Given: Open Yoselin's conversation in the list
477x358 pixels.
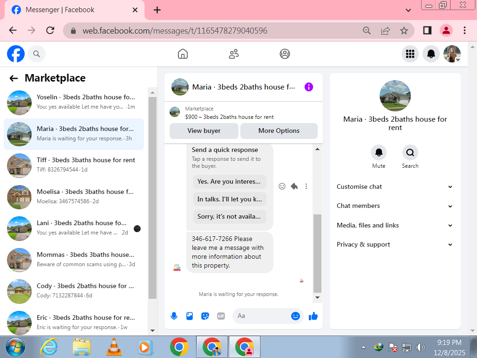Looking at the screenshot, I should pos(74,103).
